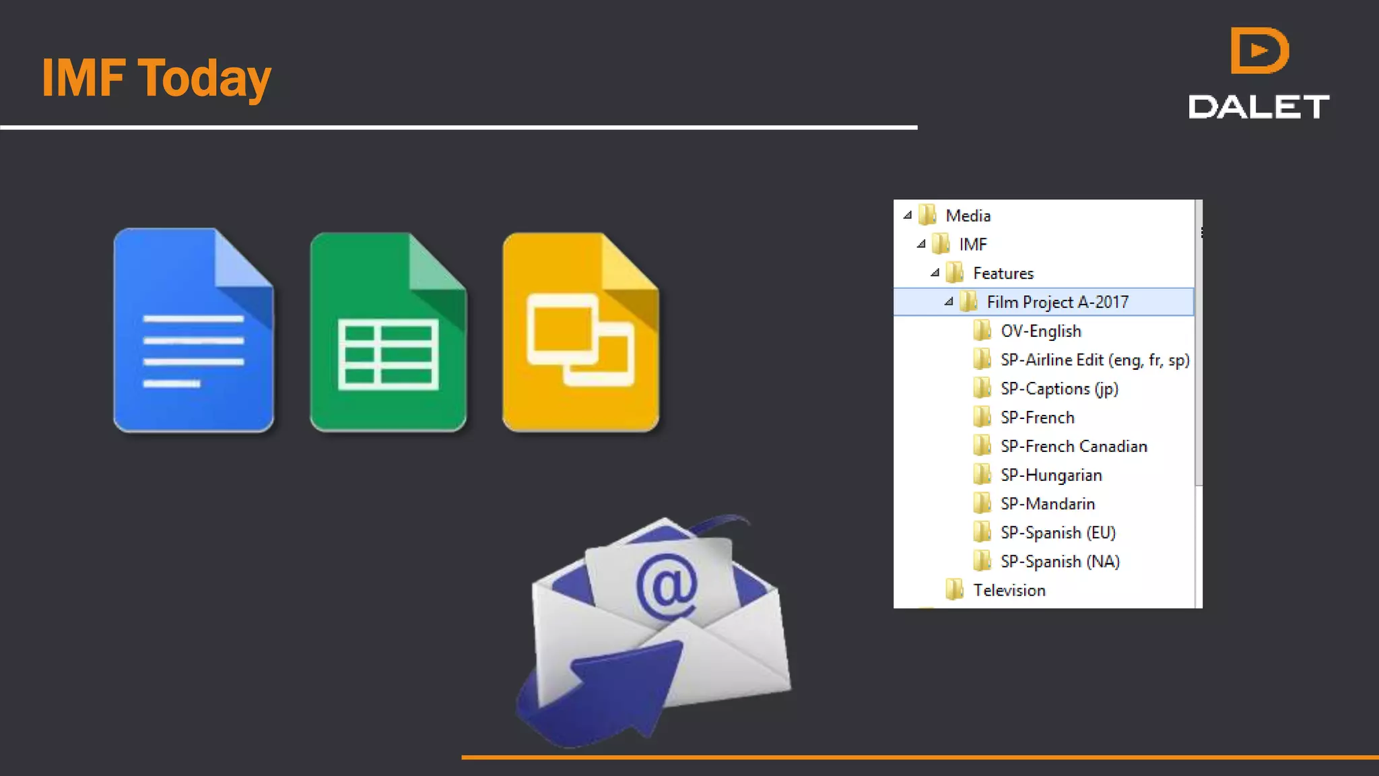Collapse the Features folder arrow
Viewport: 1379px width, 776px height.
[x=935, y=273]
